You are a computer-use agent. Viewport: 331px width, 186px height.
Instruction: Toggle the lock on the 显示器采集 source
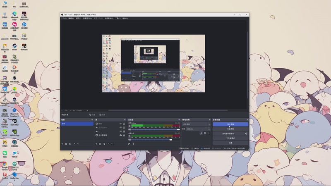coord(124,135)
